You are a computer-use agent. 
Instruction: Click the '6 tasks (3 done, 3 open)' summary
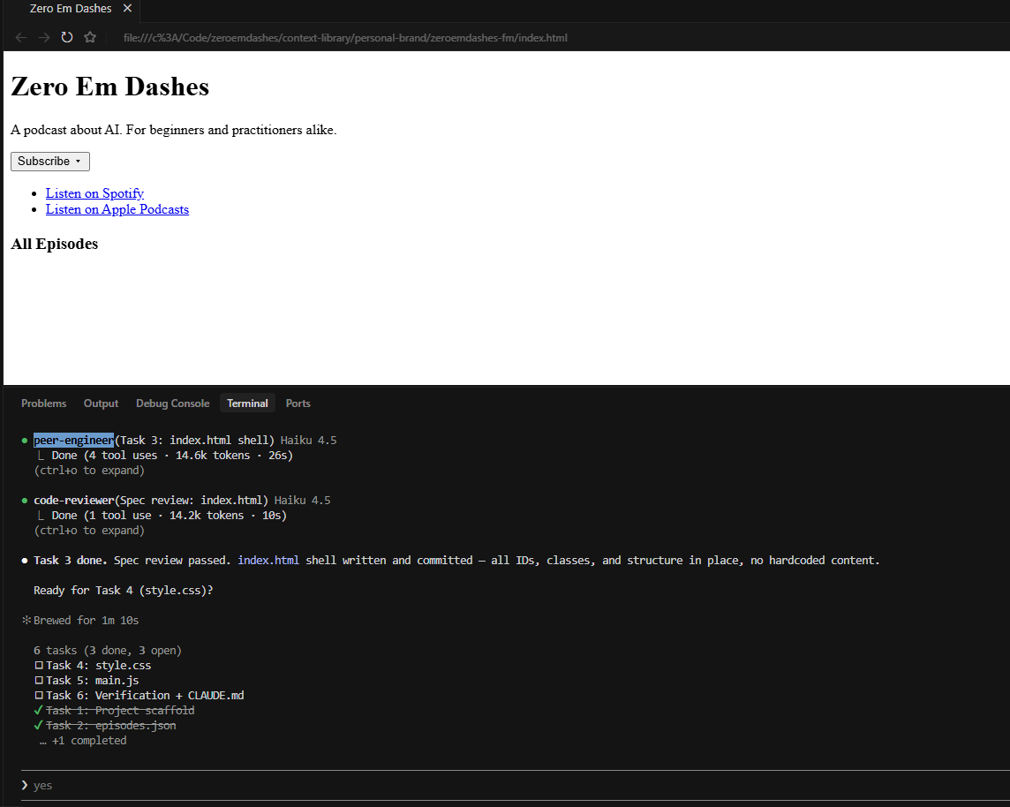(108, 651)
